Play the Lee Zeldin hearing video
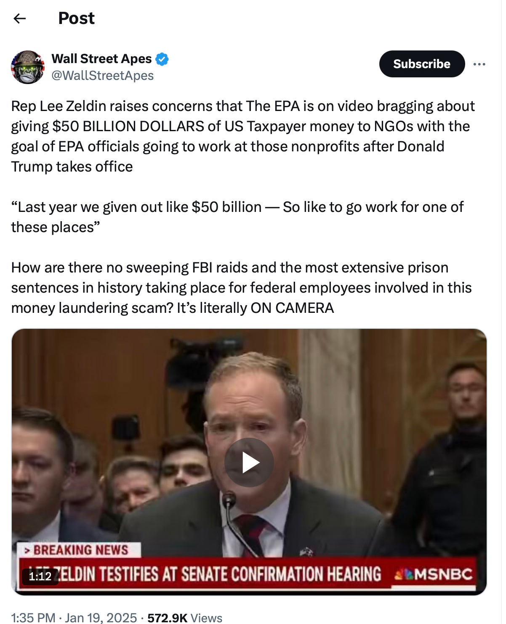 pyautogui.click(x=249, y=463)
